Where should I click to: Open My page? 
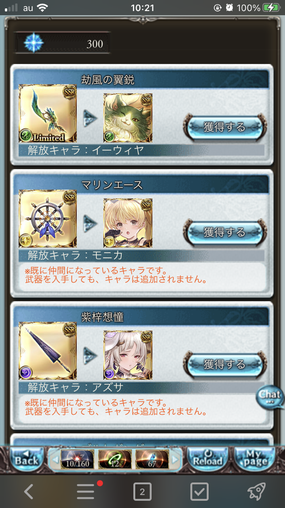pos(255,459)
